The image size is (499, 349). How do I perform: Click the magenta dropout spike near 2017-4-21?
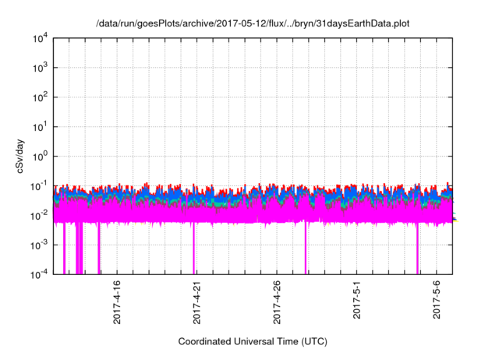(193, 249)
